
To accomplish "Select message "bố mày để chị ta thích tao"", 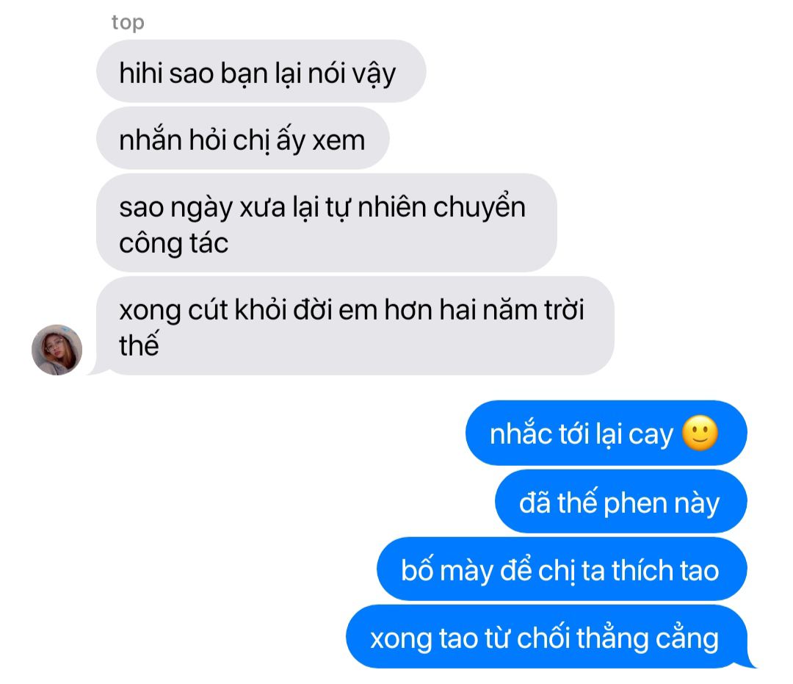I will click(x=562, y=569).
